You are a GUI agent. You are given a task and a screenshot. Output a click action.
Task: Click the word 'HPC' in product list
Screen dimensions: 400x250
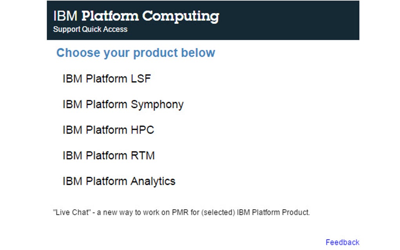coord(142,130)
